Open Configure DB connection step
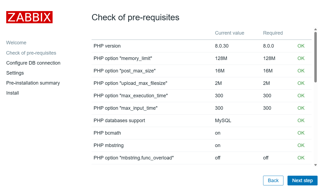Screen dimensions: 323x190 click(x=33, y=63)
